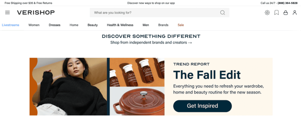Browse the Beauty category
301x120 pixels.
coord(93,25)
